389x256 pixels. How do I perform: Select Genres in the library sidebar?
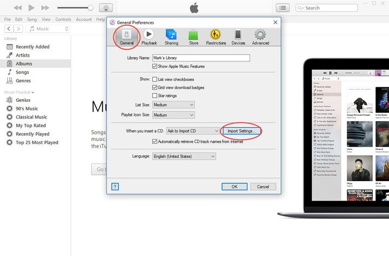coord(36,81)
